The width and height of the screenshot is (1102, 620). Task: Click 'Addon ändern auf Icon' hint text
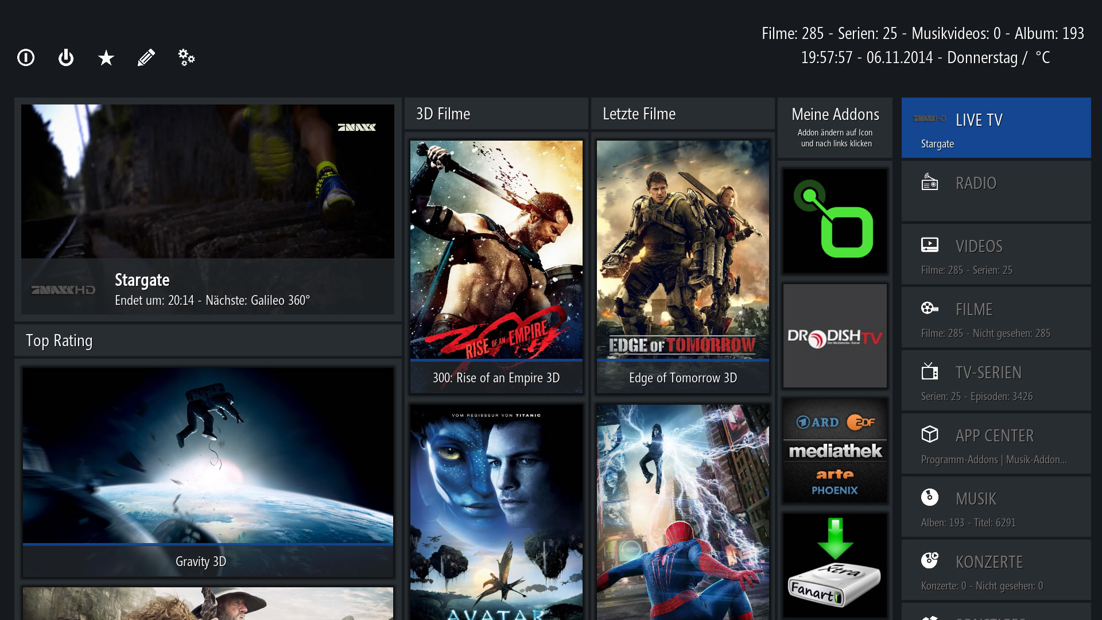[835, 133]
